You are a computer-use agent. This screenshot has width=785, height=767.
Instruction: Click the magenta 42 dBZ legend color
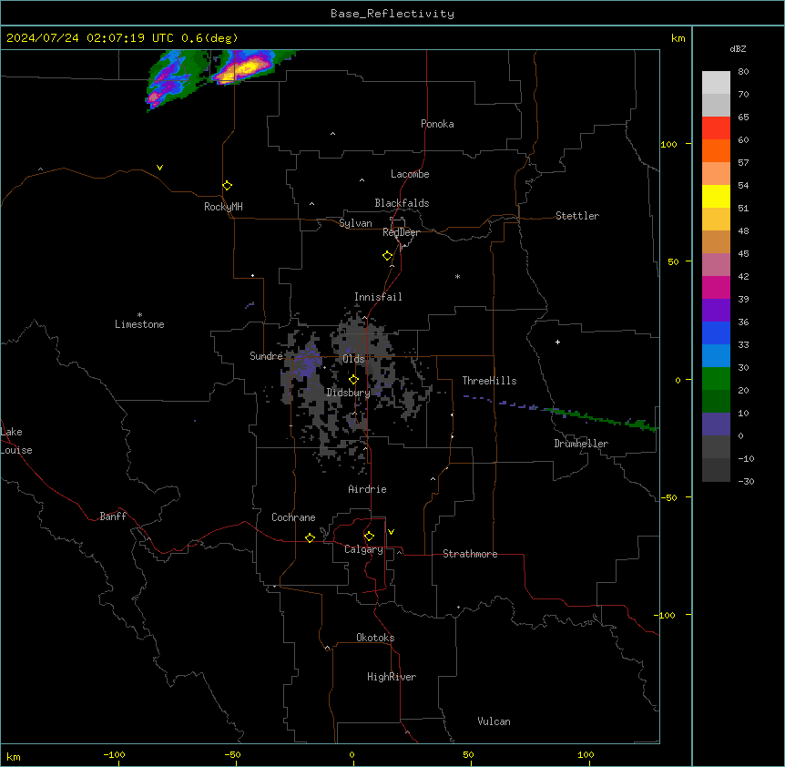(x=716, y=287)
